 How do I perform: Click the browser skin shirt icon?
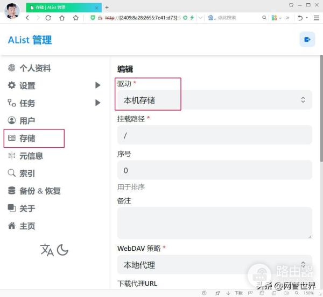291,5
